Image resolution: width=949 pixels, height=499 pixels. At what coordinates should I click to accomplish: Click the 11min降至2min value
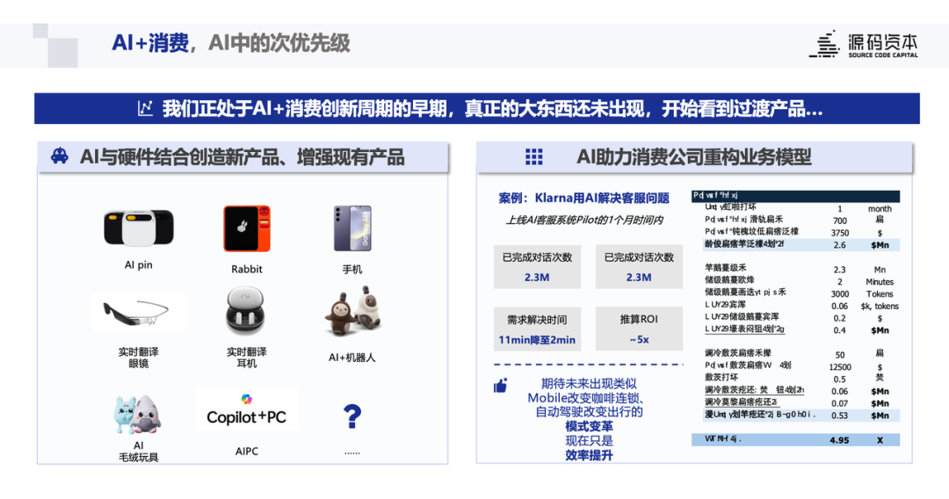[537, 340]
